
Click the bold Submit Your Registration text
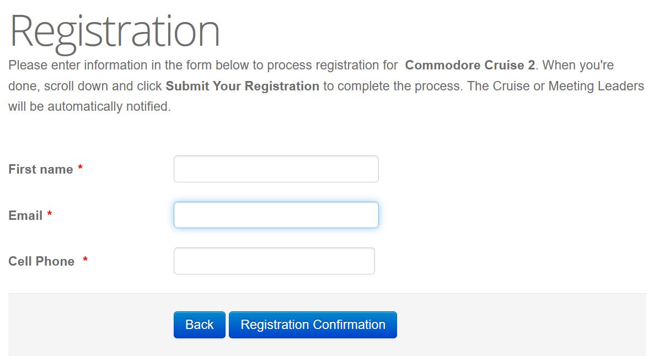(243, 86)
